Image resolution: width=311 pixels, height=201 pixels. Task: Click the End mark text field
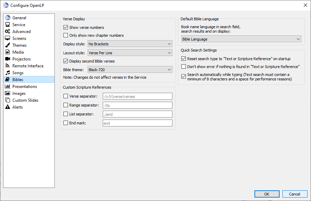[138, 123]
